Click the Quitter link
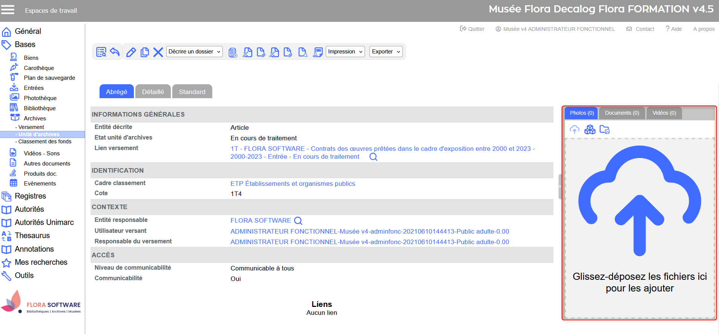The width and height of the screenshot is (719, 334). (x=472, y=29)
